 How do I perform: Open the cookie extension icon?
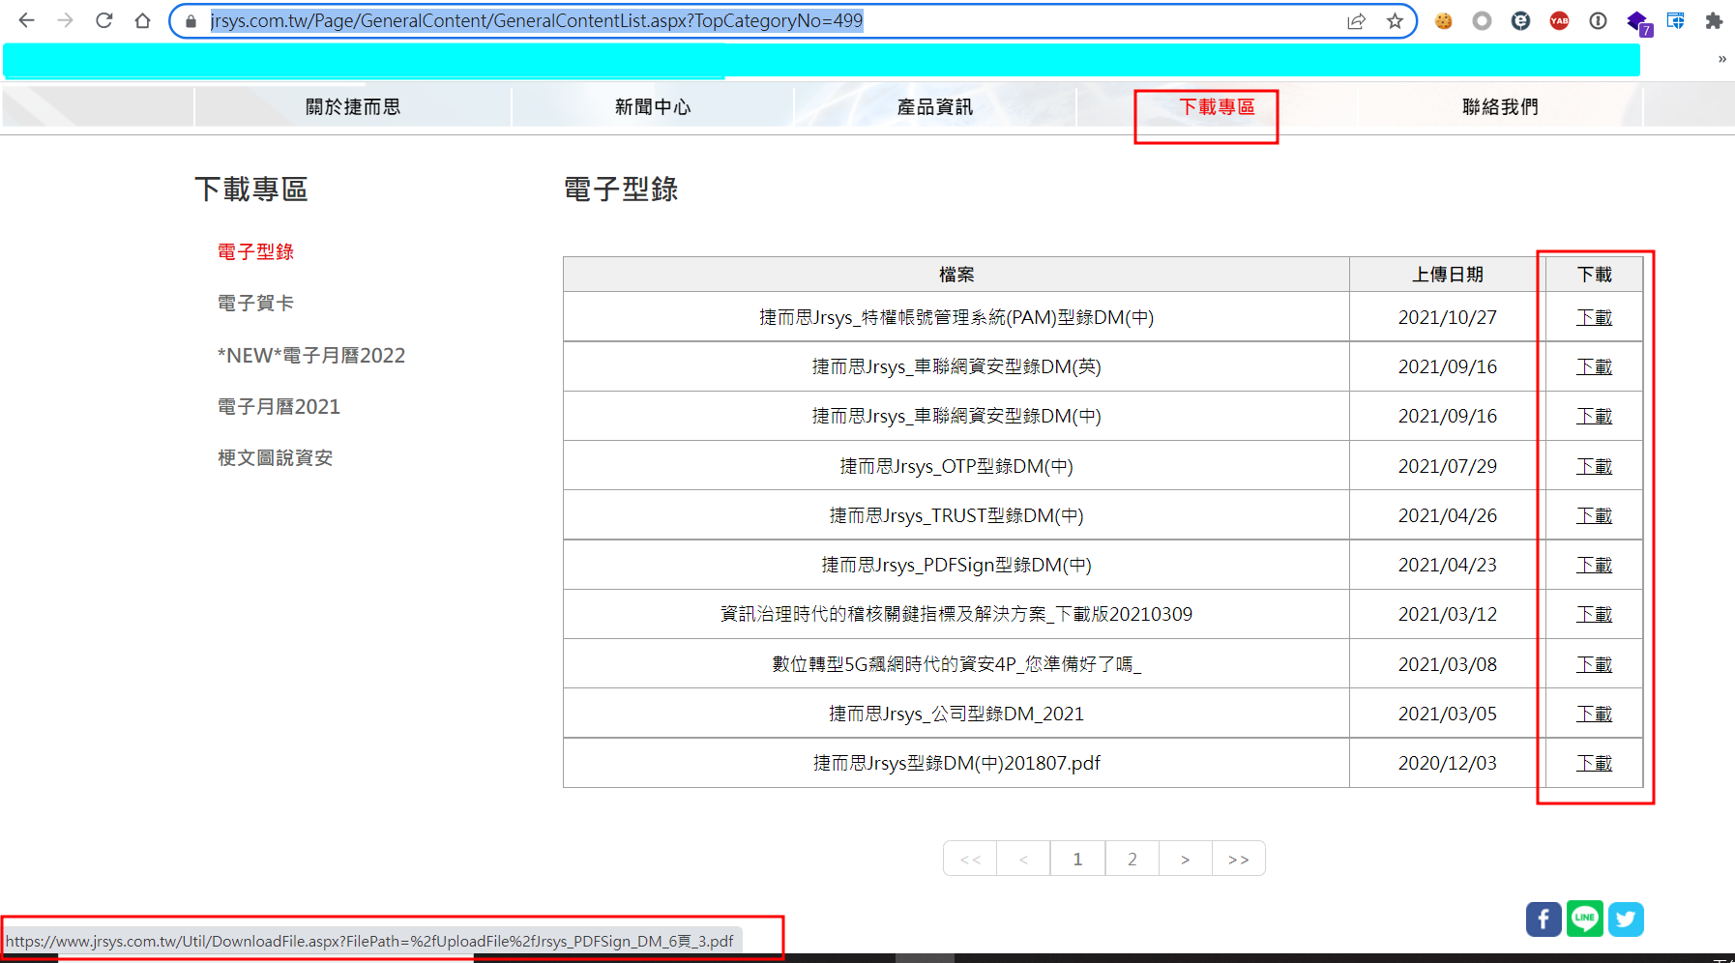click(1443, 20)
